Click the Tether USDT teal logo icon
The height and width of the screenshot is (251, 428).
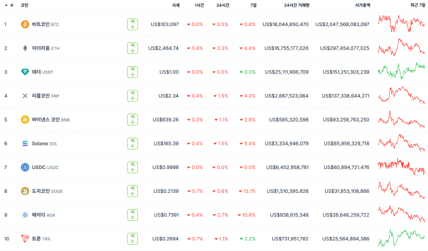coord(25,72)
